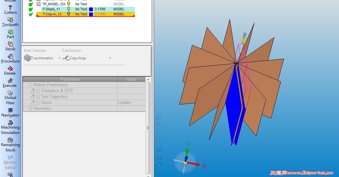Screen dimensions: 339x177
Task: Expand the Tool Trajectory parameters
Action: [x=38, y=97]
